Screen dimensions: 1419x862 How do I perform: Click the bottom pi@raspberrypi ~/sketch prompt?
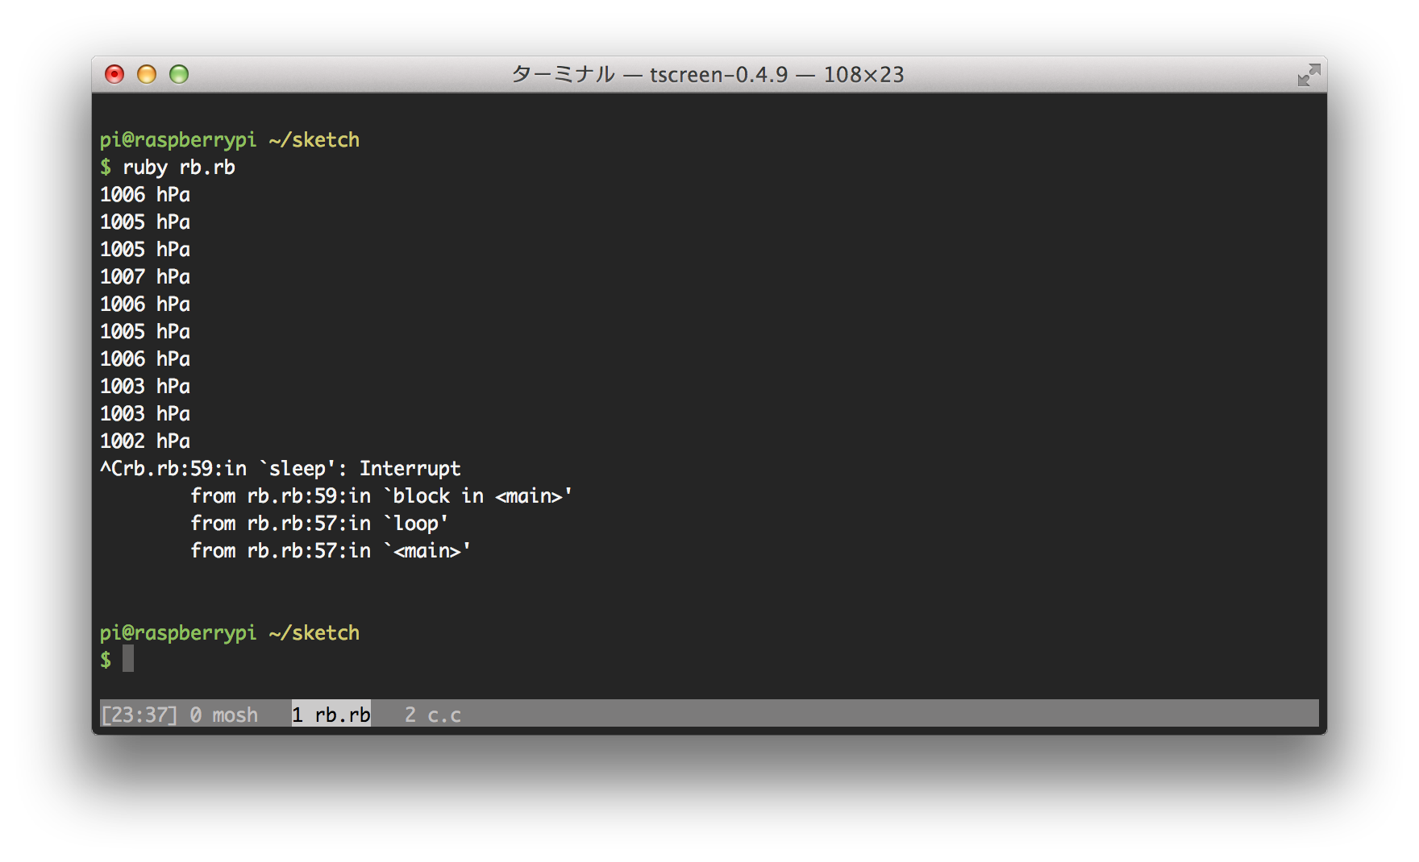click(230, 633)
